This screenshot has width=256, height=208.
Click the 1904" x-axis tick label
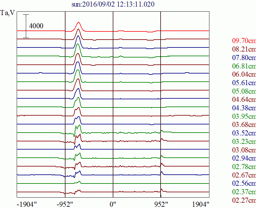pos(201,204)
